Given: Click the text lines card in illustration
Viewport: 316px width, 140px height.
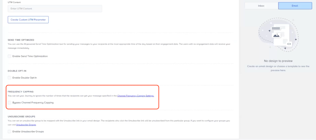Looking at the screenshot, I should 276,29.
